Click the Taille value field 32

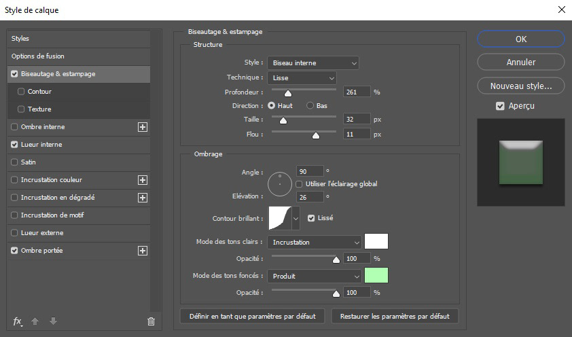[357, 120]
